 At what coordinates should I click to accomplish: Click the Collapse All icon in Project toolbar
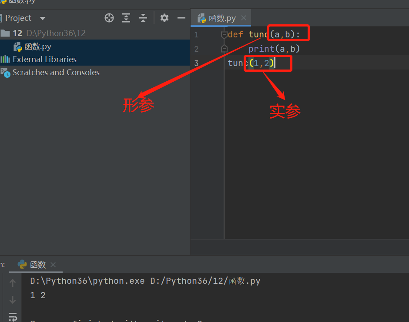[143, 18]
